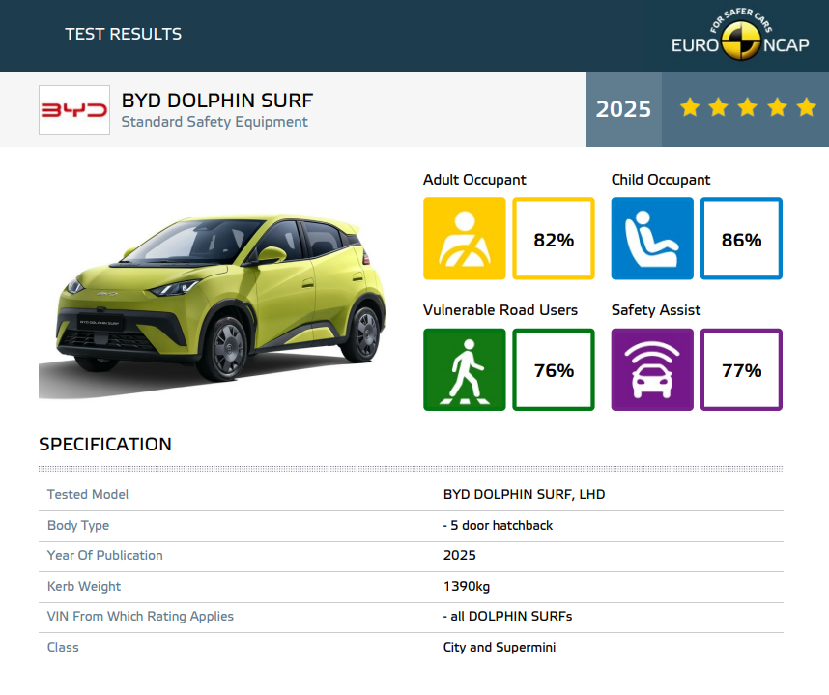Click the 1390kg value

click(x=467, y=587)
